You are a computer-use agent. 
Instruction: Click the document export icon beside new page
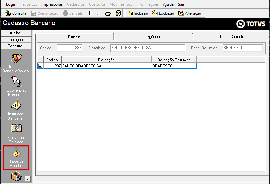99,13
